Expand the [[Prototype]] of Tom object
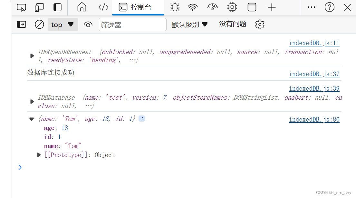Viewport: 356px width, 198px height. pos(39,155)
